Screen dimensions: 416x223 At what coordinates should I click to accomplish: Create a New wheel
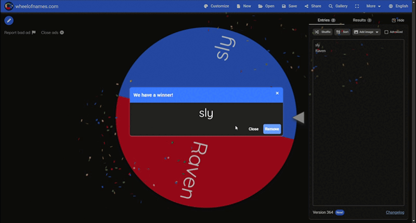(244, 6)
